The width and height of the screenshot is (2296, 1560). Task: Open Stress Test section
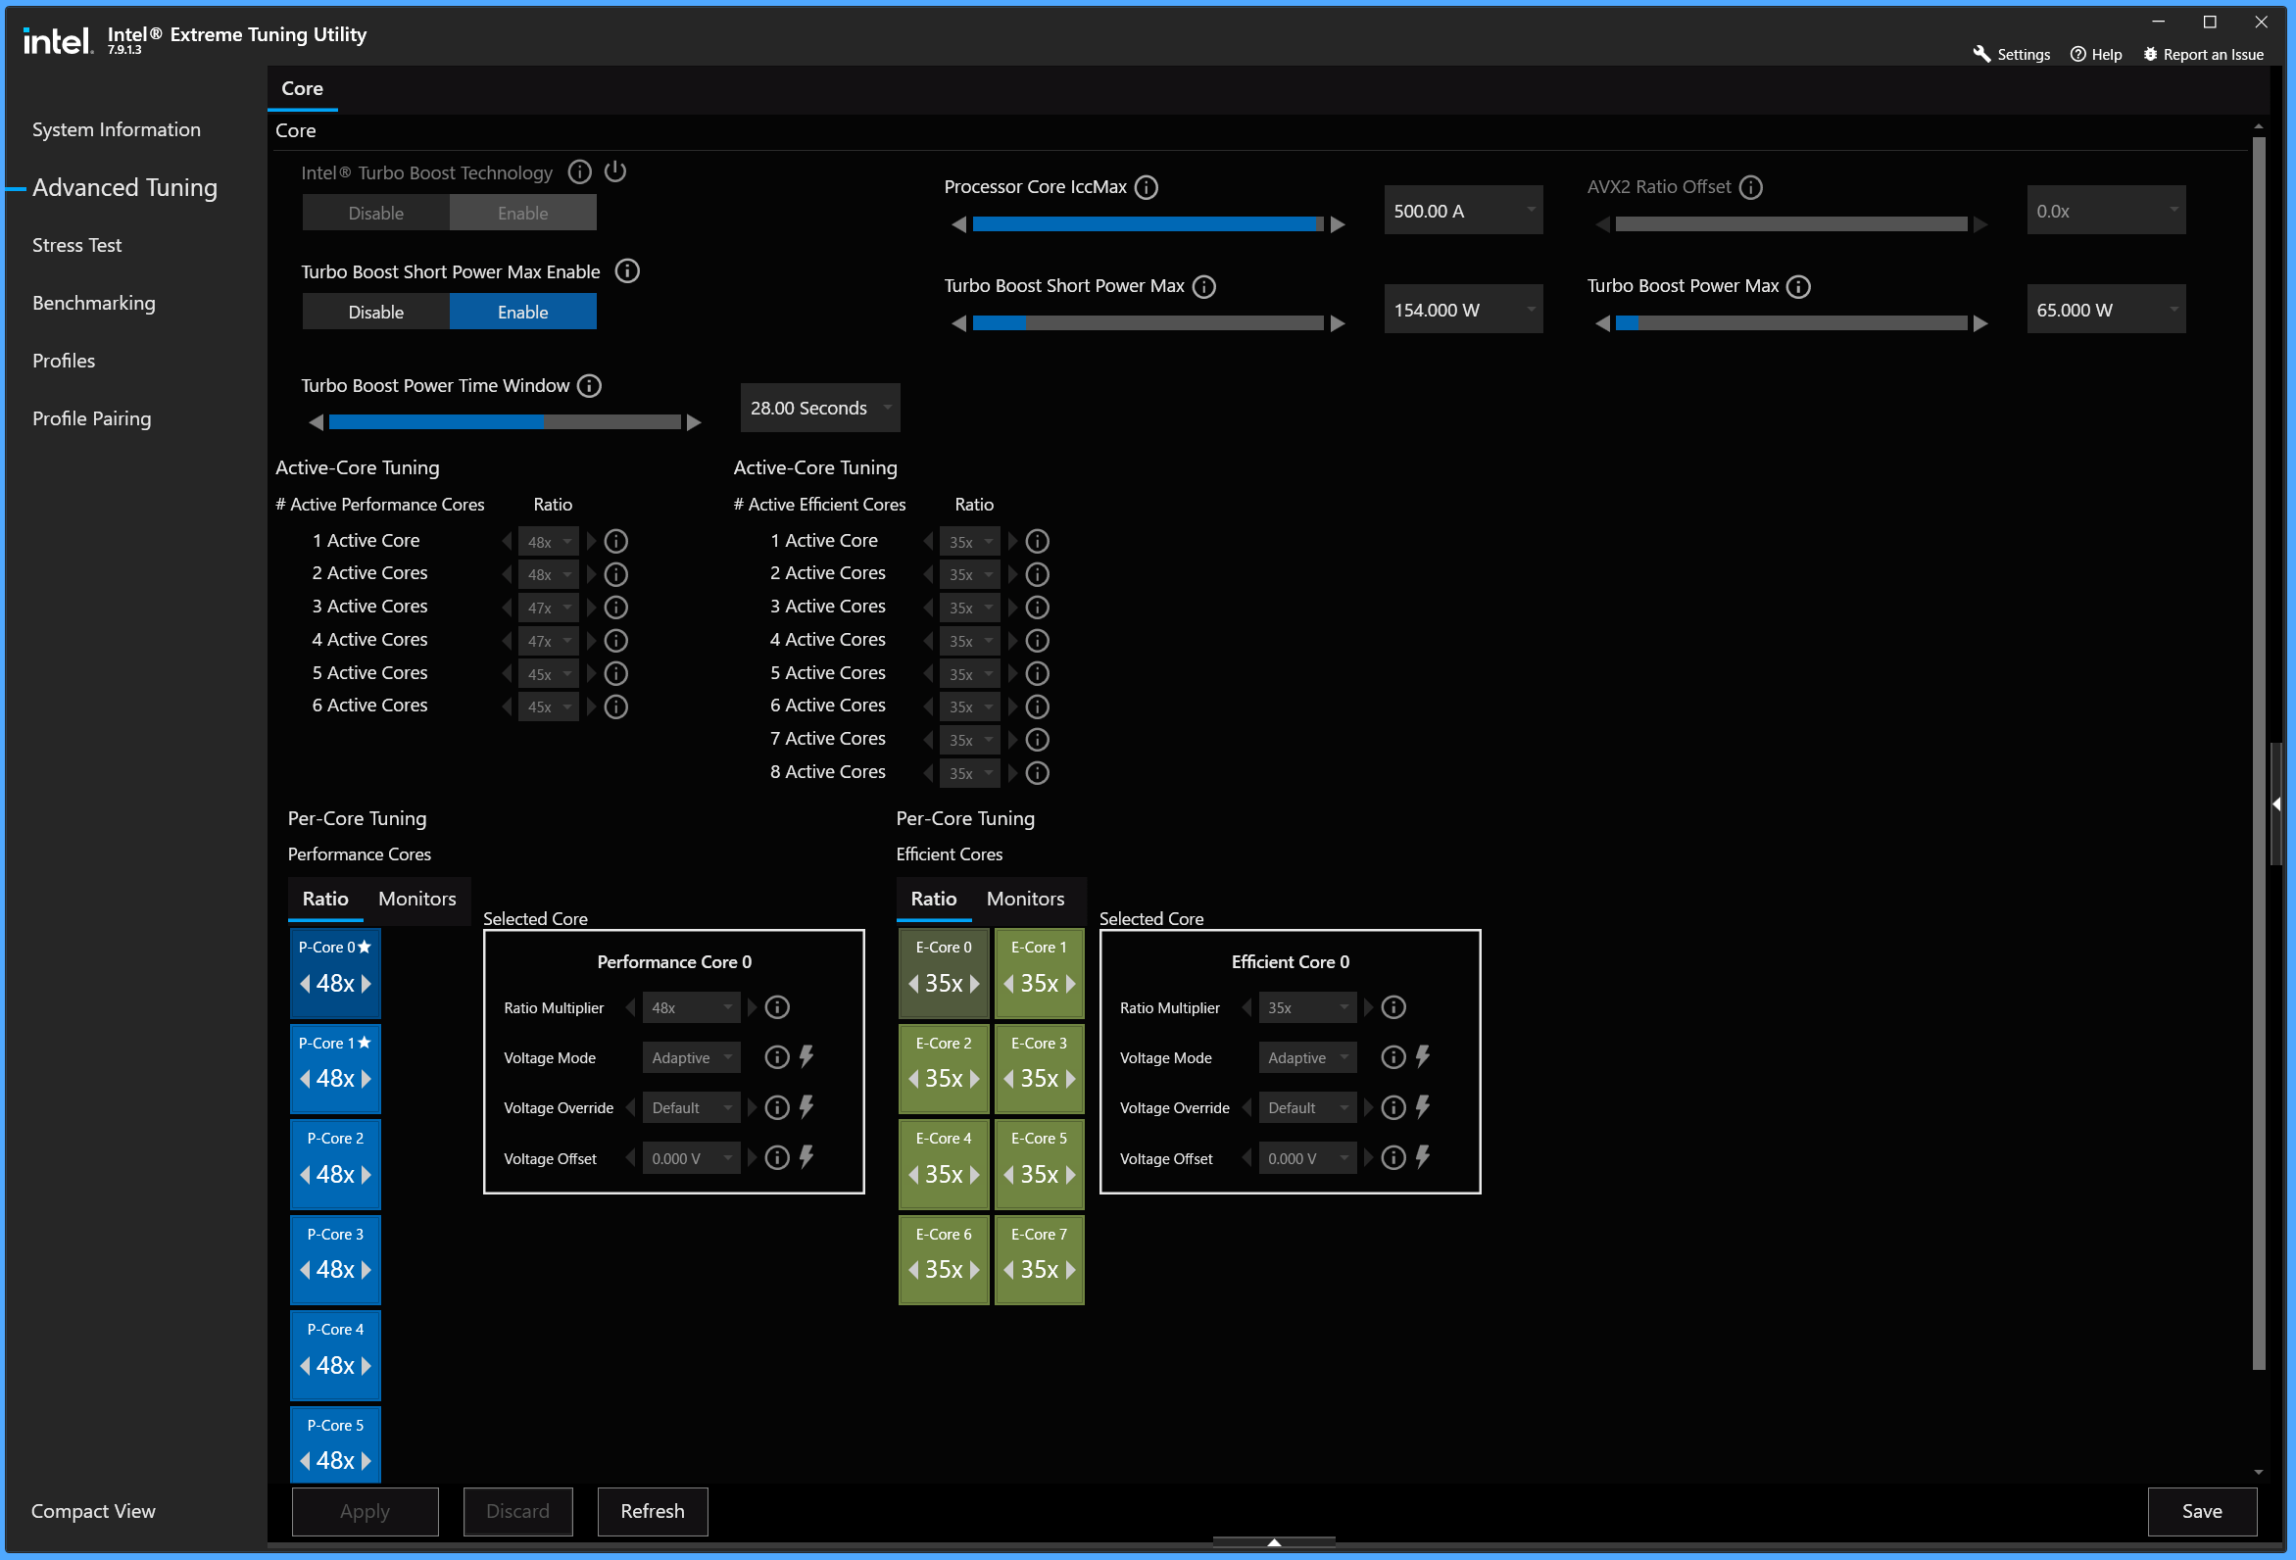click(x=77, y=245)
